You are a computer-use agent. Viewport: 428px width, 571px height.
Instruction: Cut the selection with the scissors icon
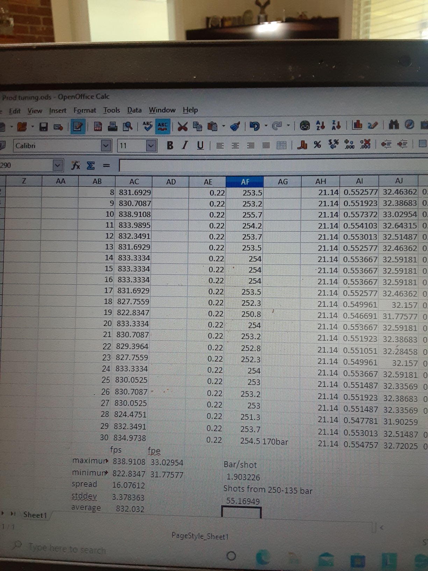click(x=183, y=126)
